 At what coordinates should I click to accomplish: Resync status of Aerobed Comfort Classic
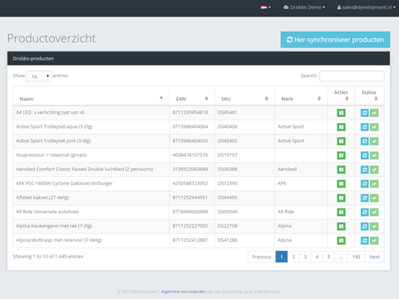365,169
